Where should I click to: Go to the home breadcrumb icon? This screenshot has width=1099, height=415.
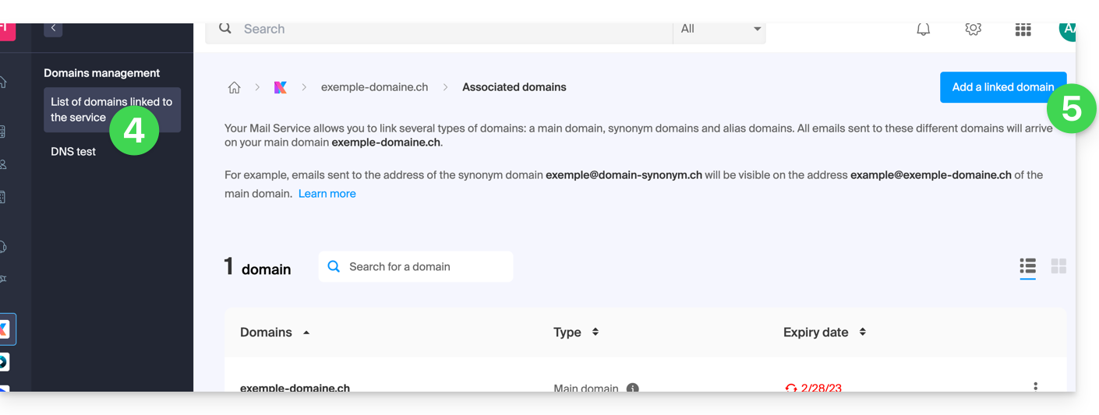point(234,87)
